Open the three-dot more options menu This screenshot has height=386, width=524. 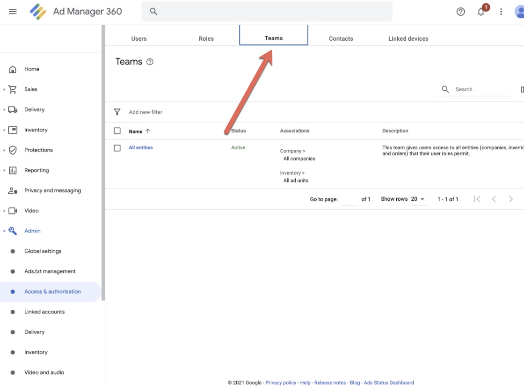coord(501,12)
